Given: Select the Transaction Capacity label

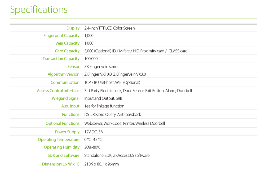Looking at the screenshot, I should [61, 59].
